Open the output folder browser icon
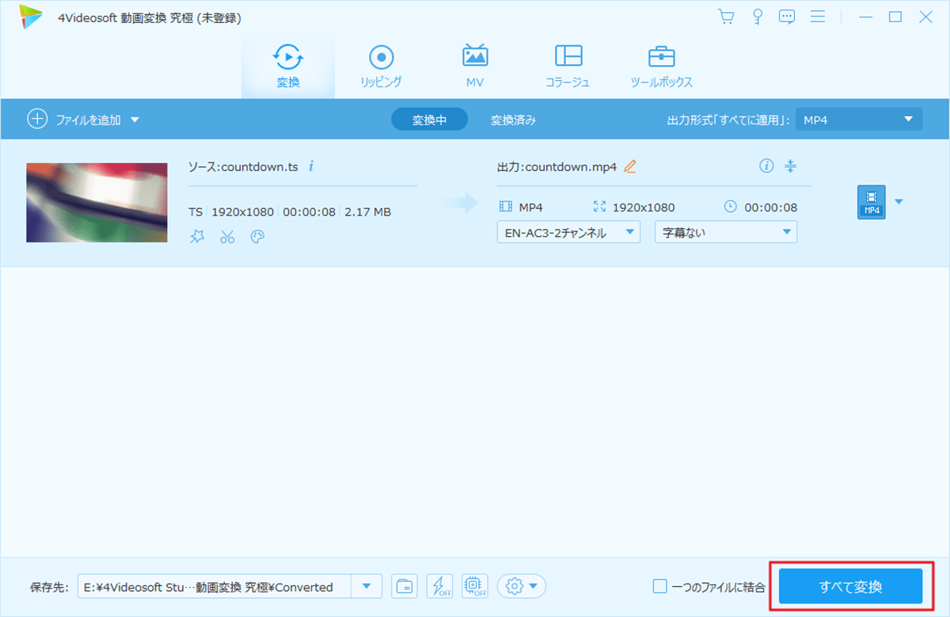The height and width of the screenshot is (617, 950). 404,586
